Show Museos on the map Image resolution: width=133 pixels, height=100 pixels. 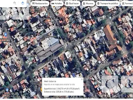88,4
